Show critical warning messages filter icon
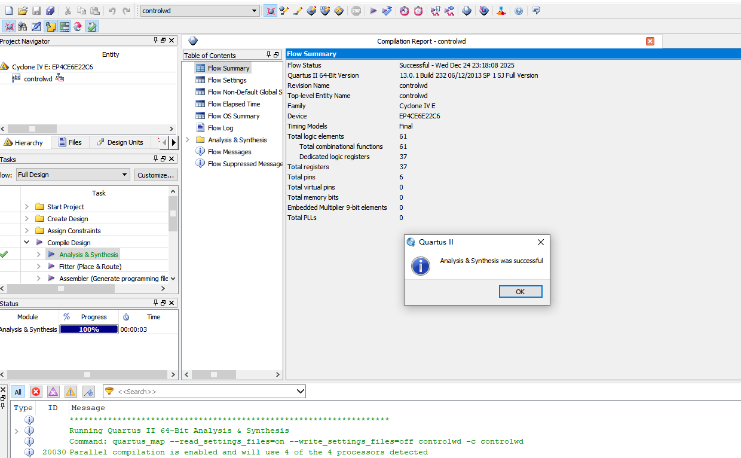Screen dimensions: 741x458 [x=53, y=392]
